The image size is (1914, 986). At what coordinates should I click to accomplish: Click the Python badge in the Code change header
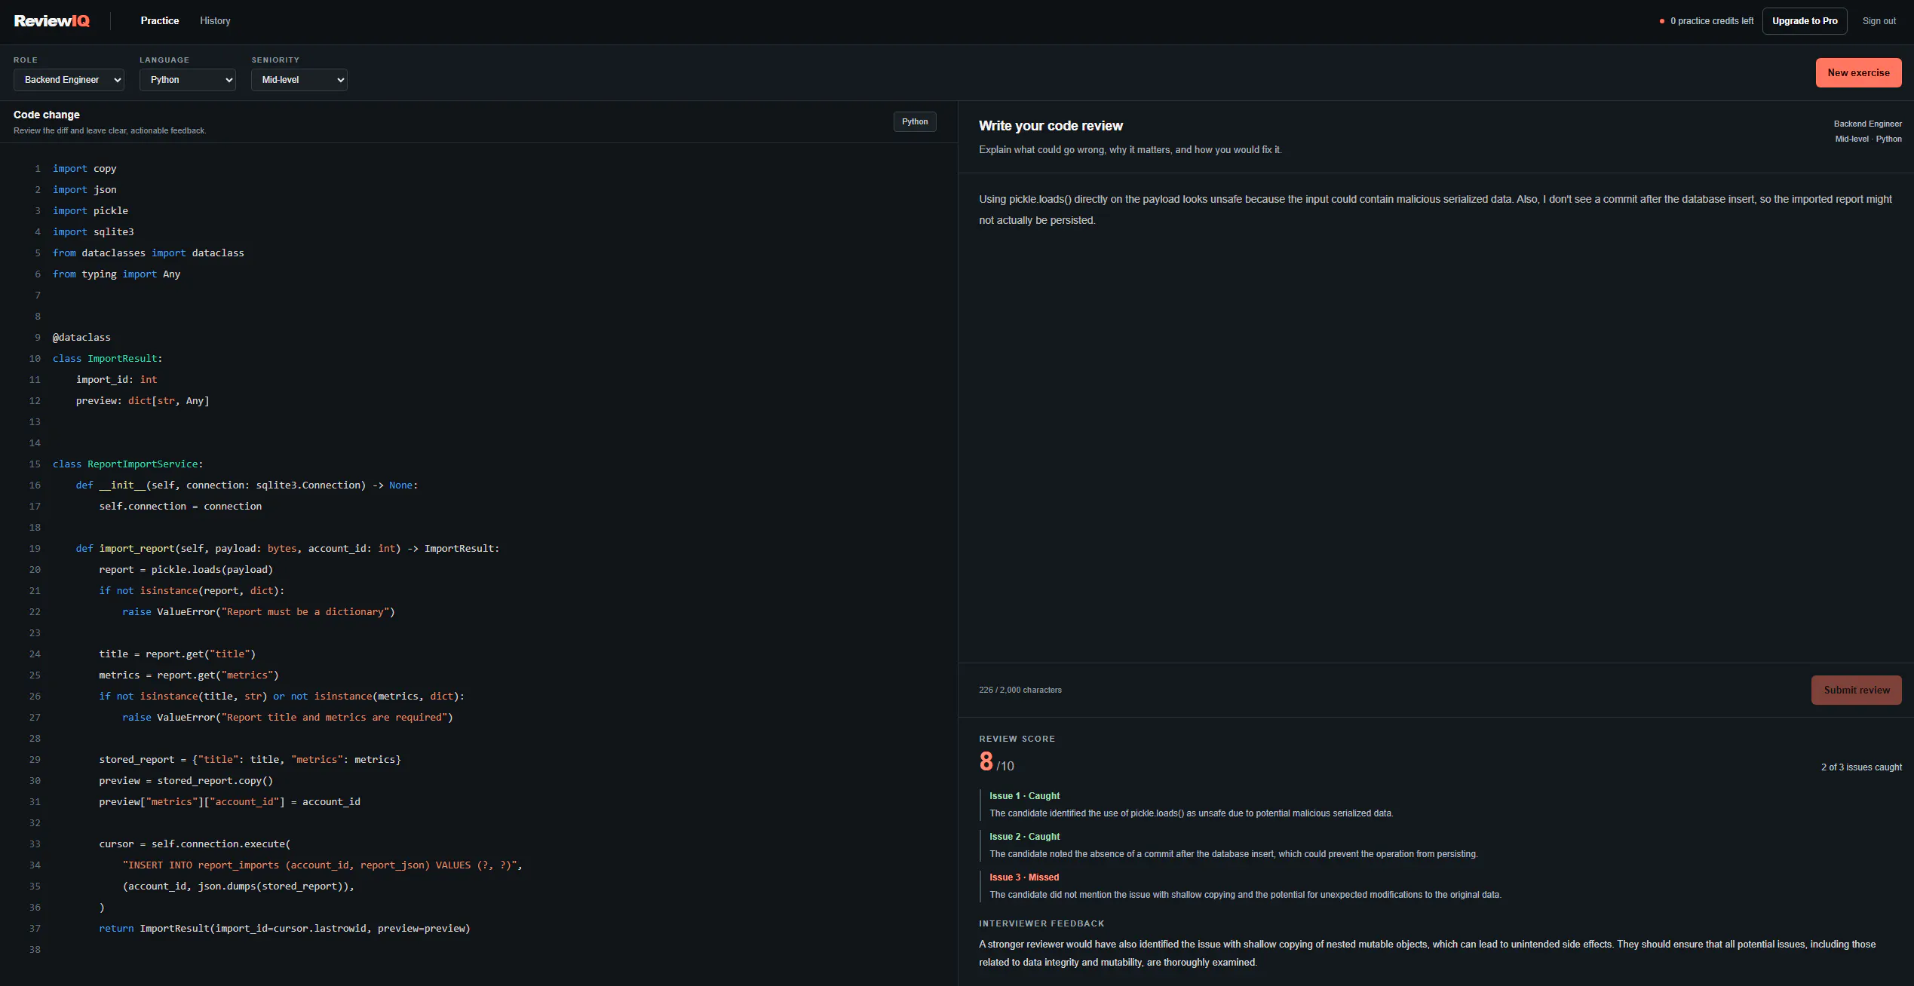click(915, 122)
